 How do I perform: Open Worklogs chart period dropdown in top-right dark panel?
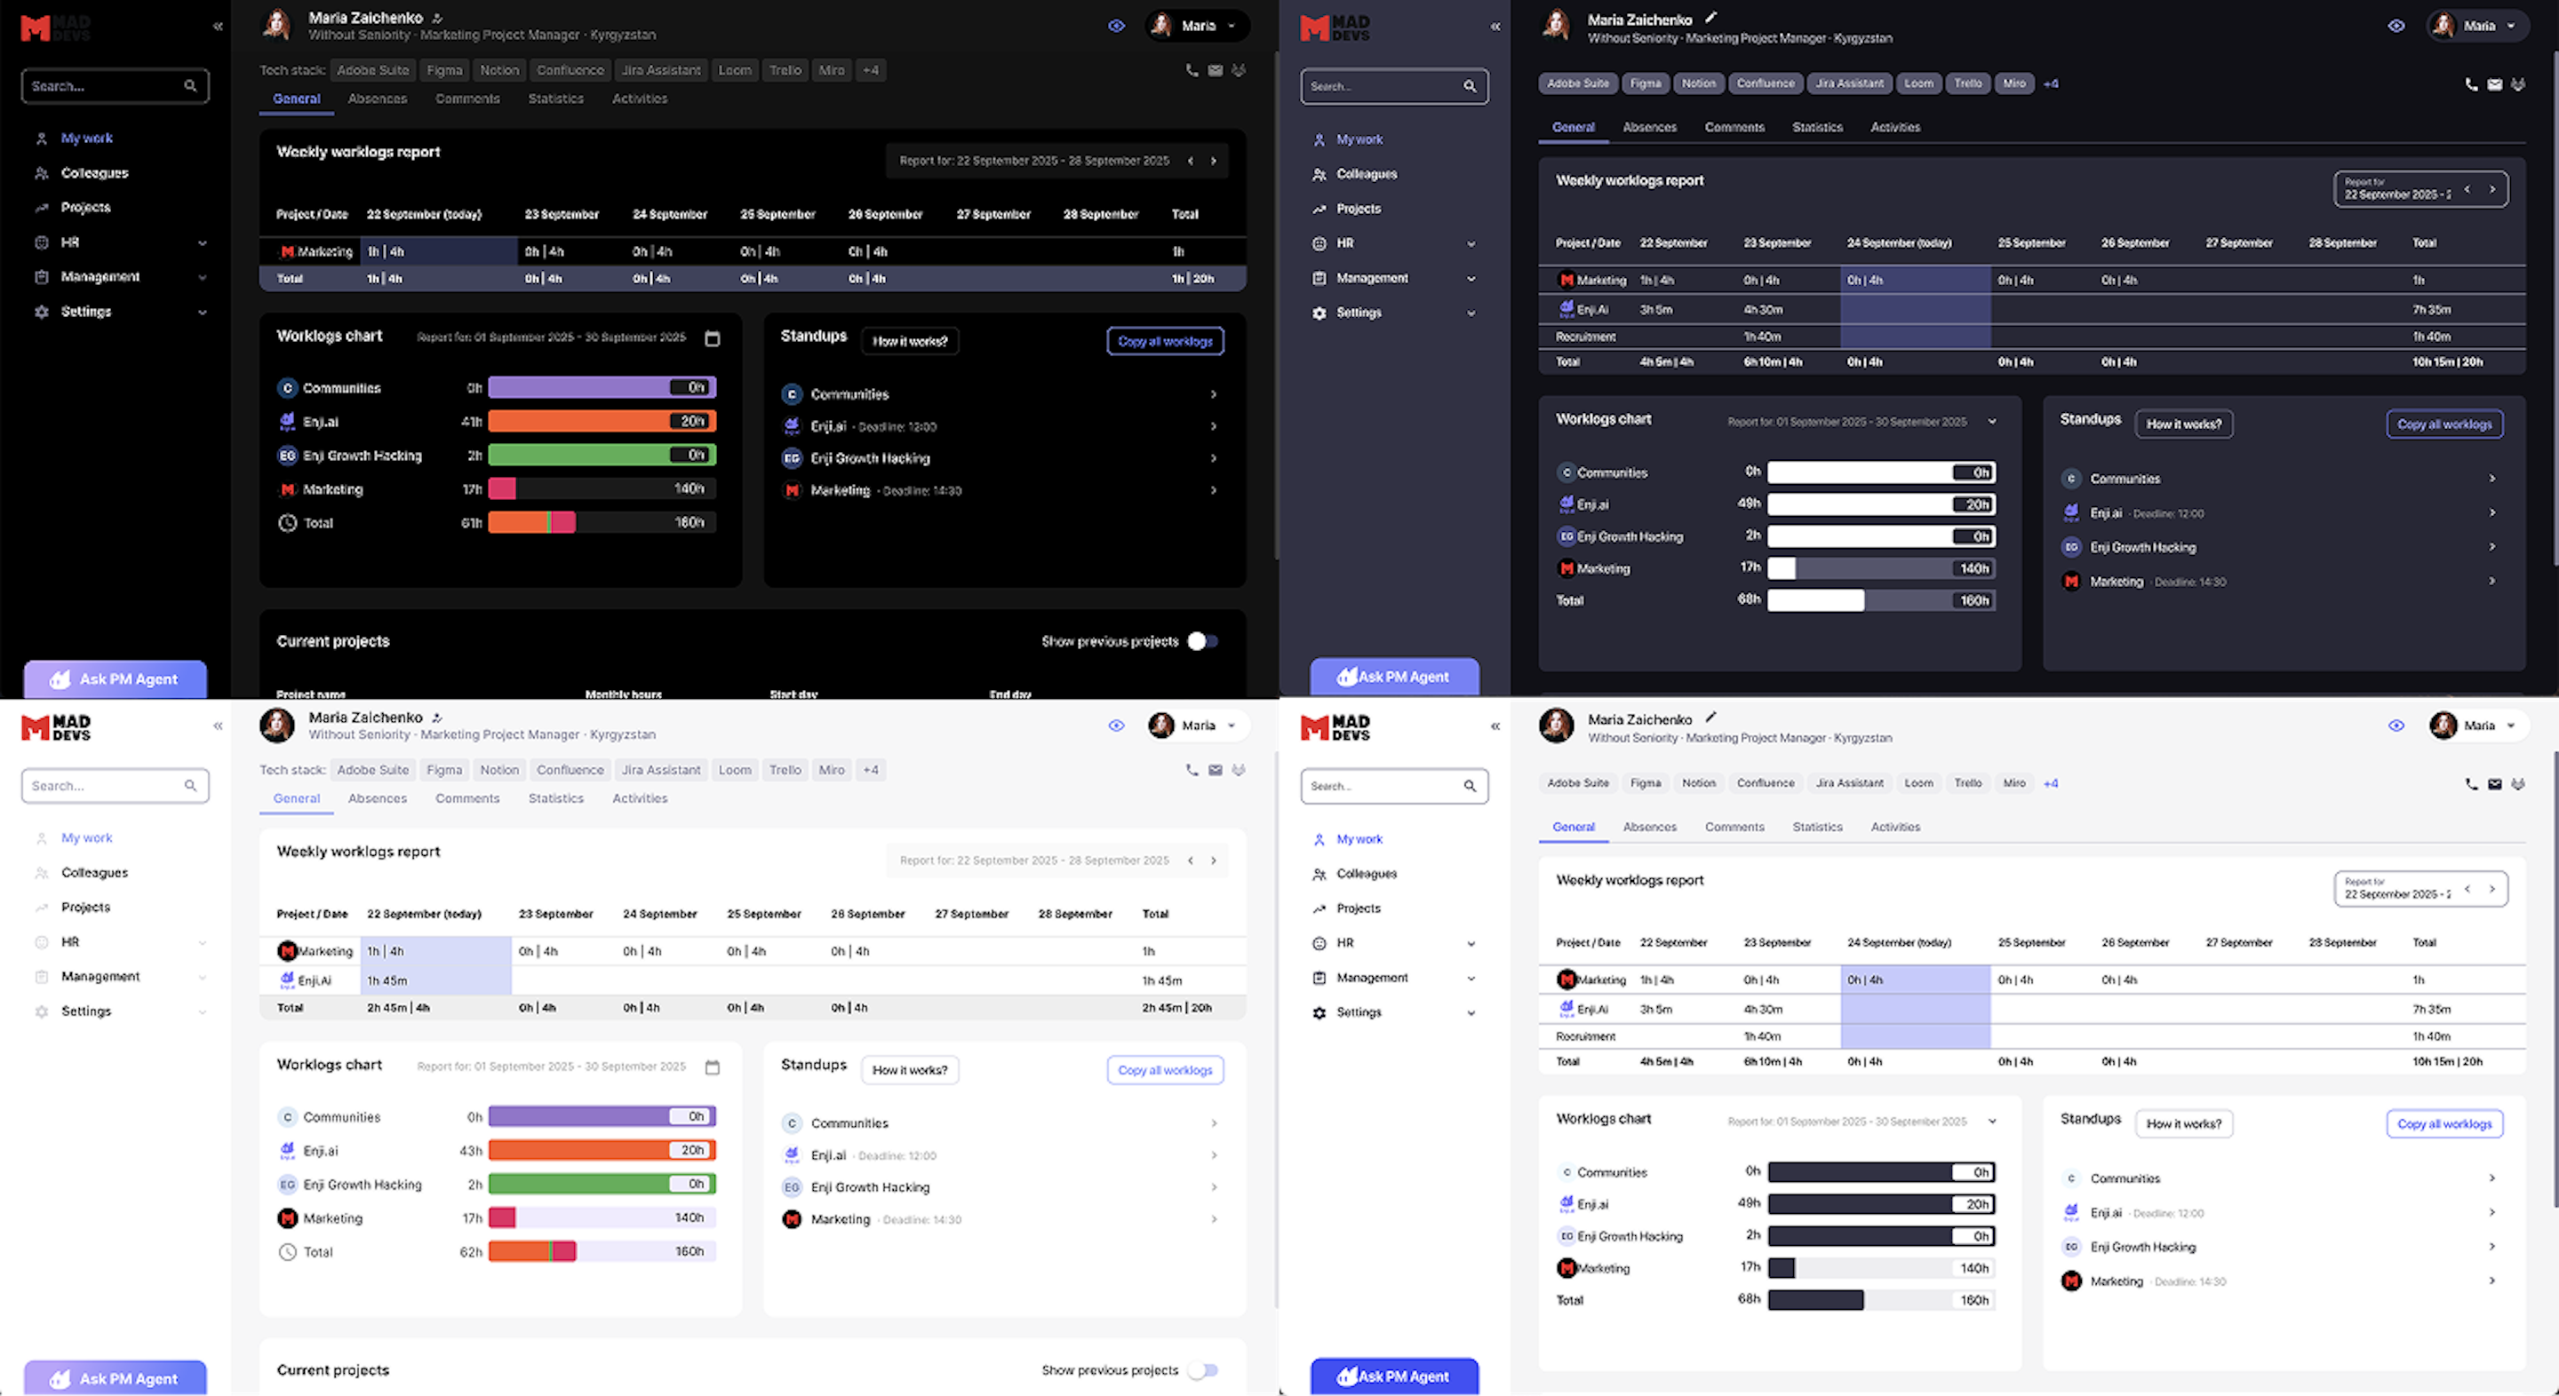1992,422
